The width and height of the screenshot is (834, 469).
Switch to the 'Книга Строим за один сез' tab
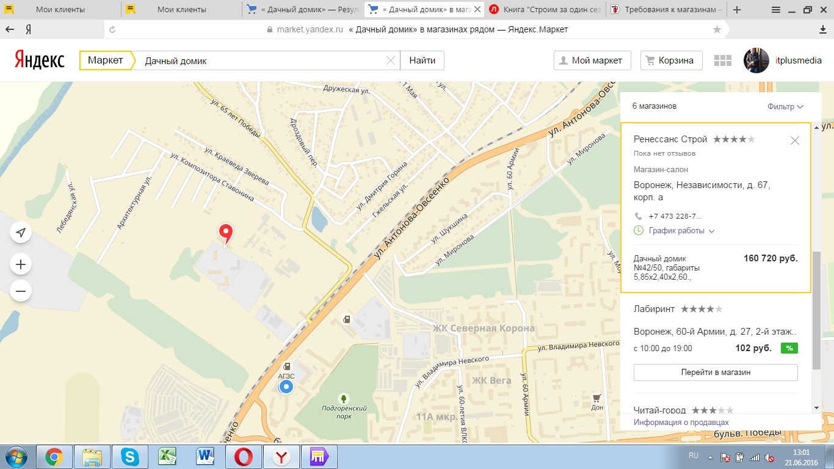click(x=546, y=10)
